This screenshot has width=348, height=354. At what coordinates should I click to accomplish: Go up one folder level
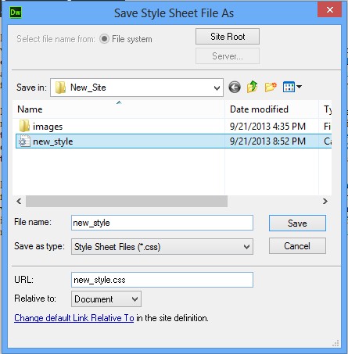[x=253, y=87]
